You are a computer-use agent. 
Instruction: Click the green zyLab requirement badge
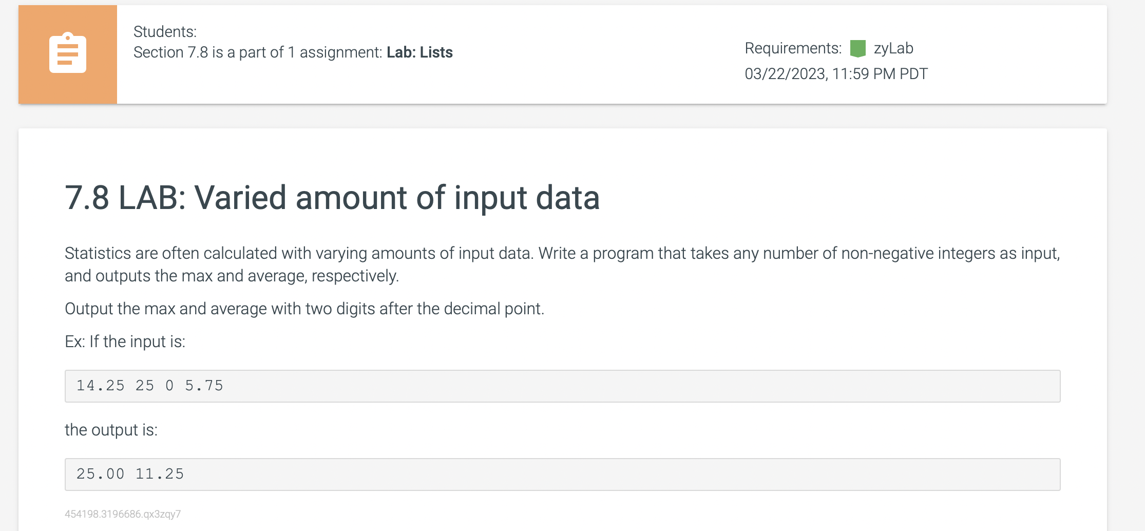coord(857,49)
